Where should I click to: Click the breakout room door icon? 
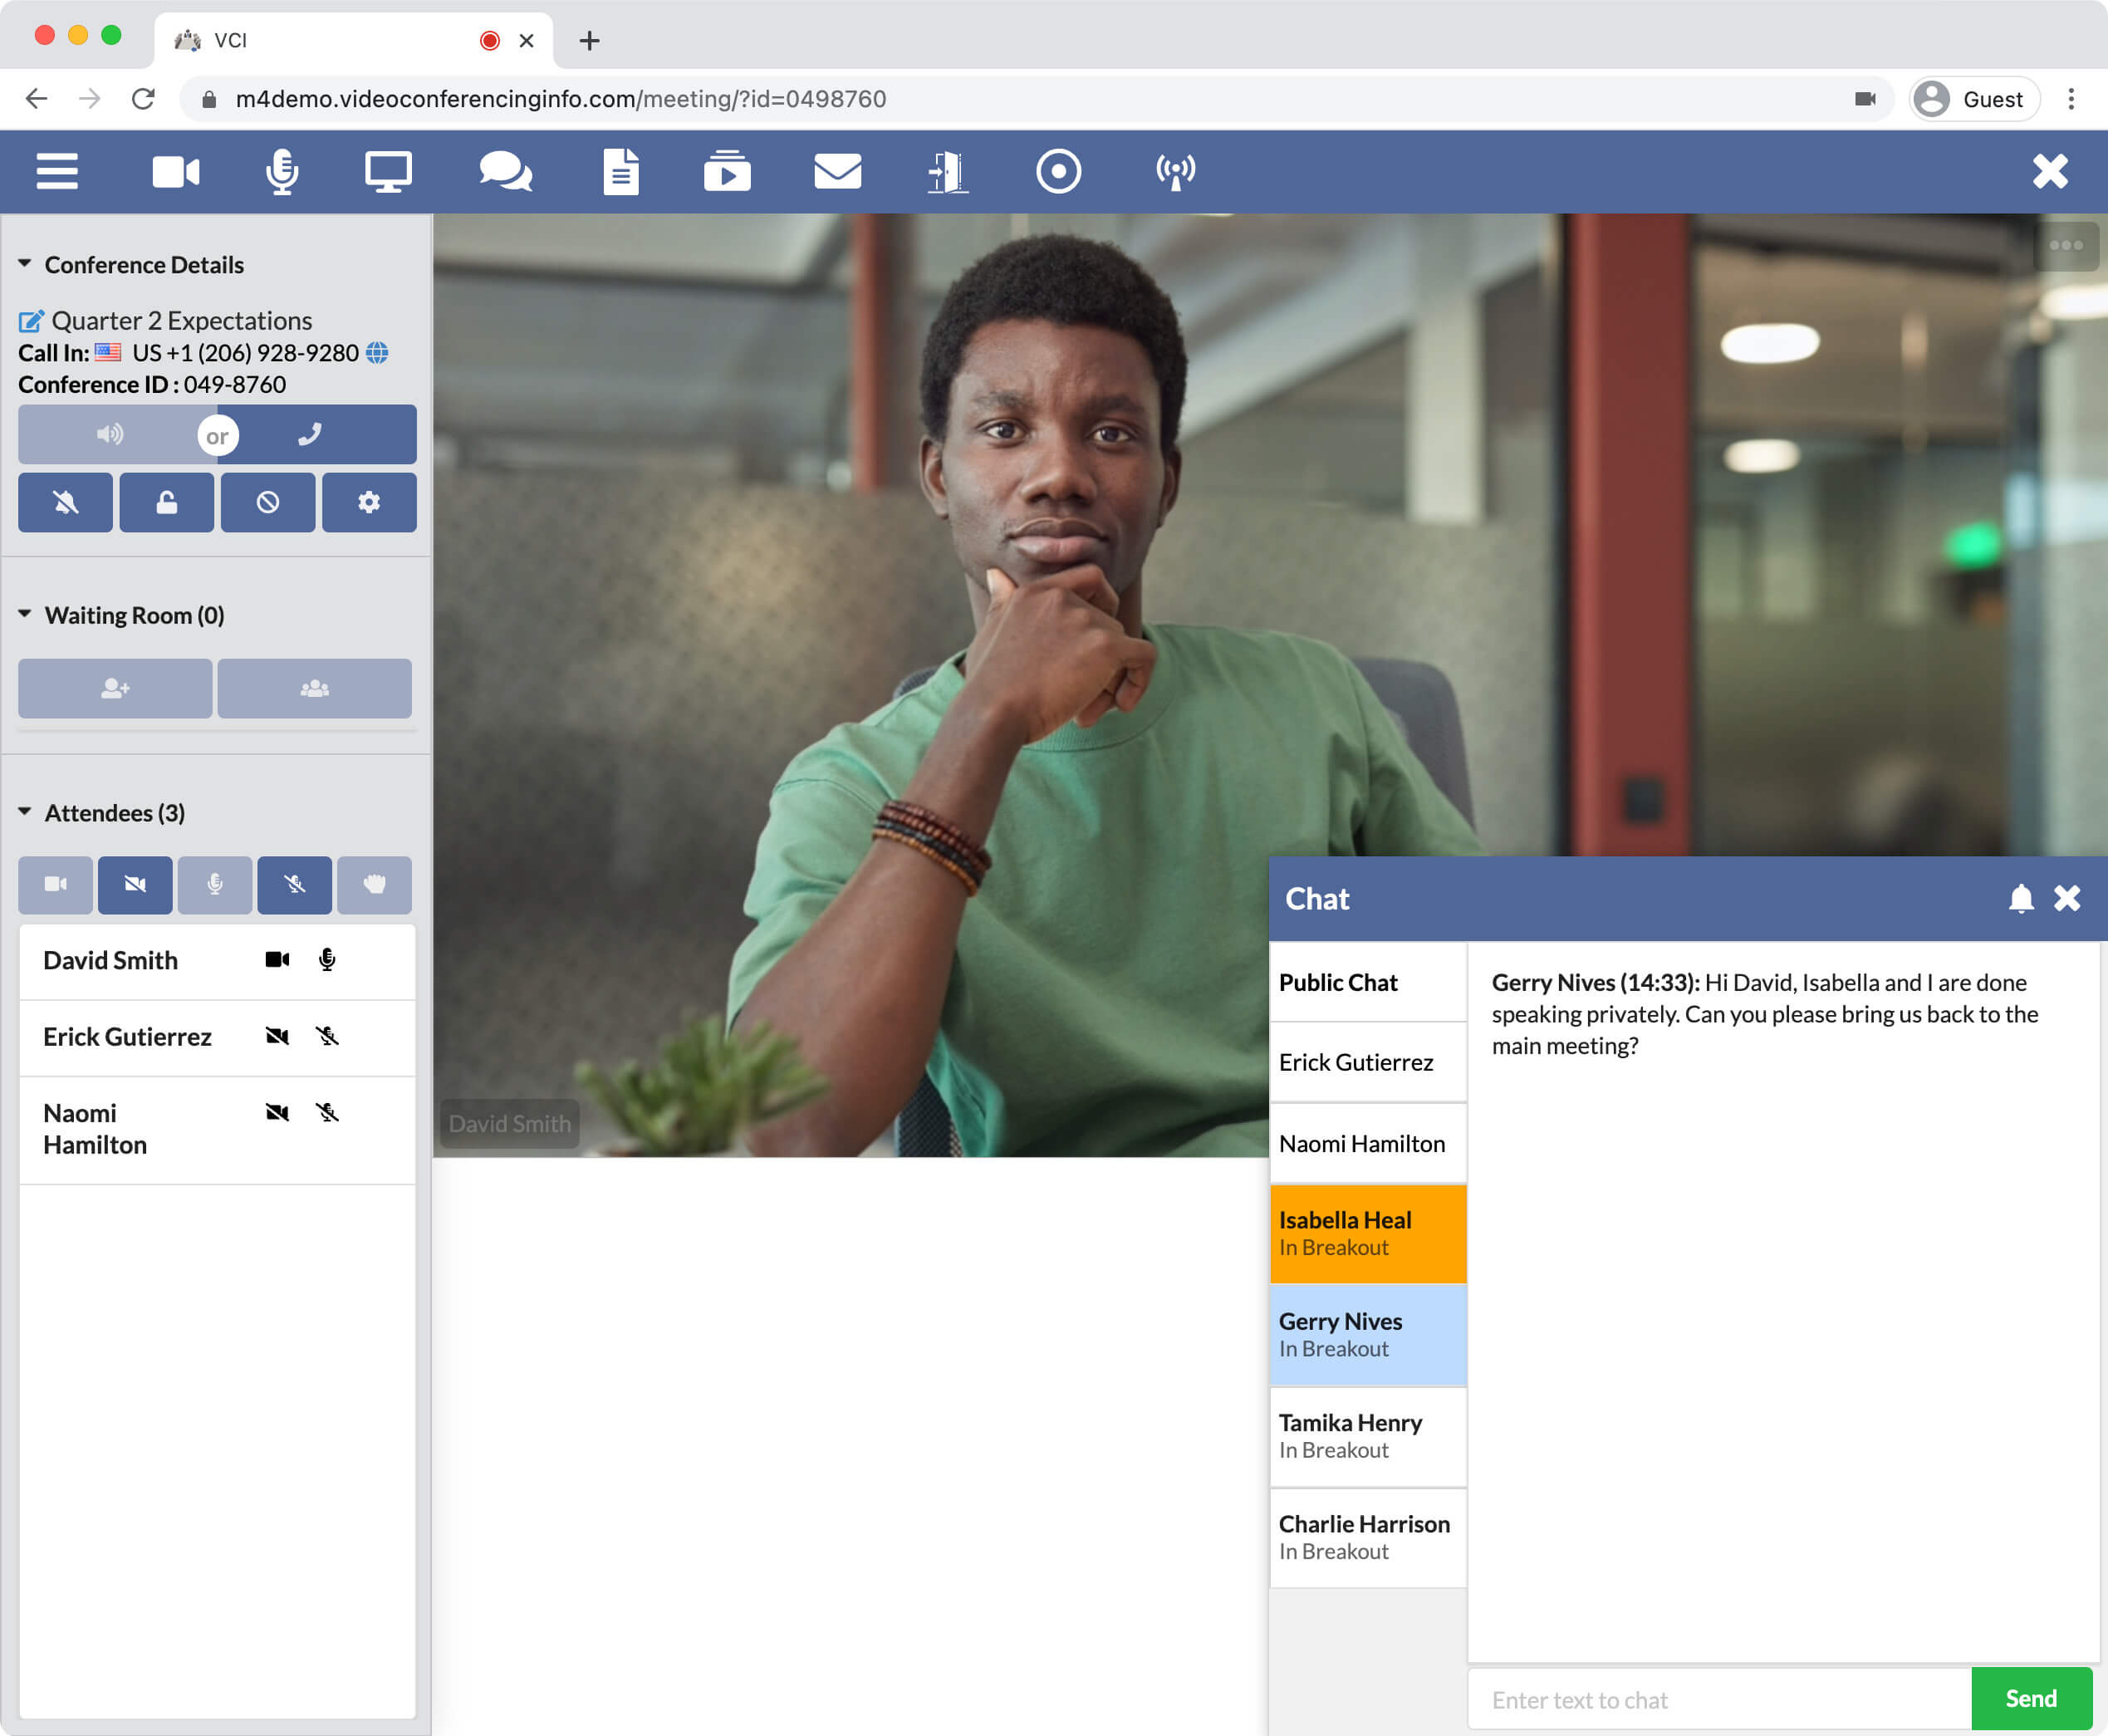point(947,171)
